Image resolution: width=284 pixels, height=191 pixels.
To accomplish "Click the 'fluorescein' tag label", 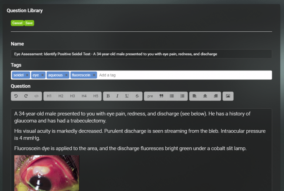I will point(81,75).
